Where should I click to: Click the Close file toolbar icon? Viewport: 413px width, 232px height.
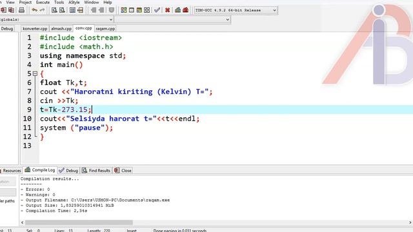3,10
